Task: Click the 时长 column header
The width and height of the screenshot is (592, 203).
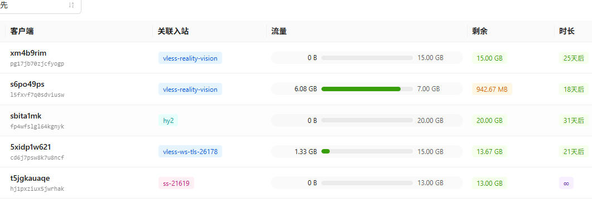Action: [567, 31]
